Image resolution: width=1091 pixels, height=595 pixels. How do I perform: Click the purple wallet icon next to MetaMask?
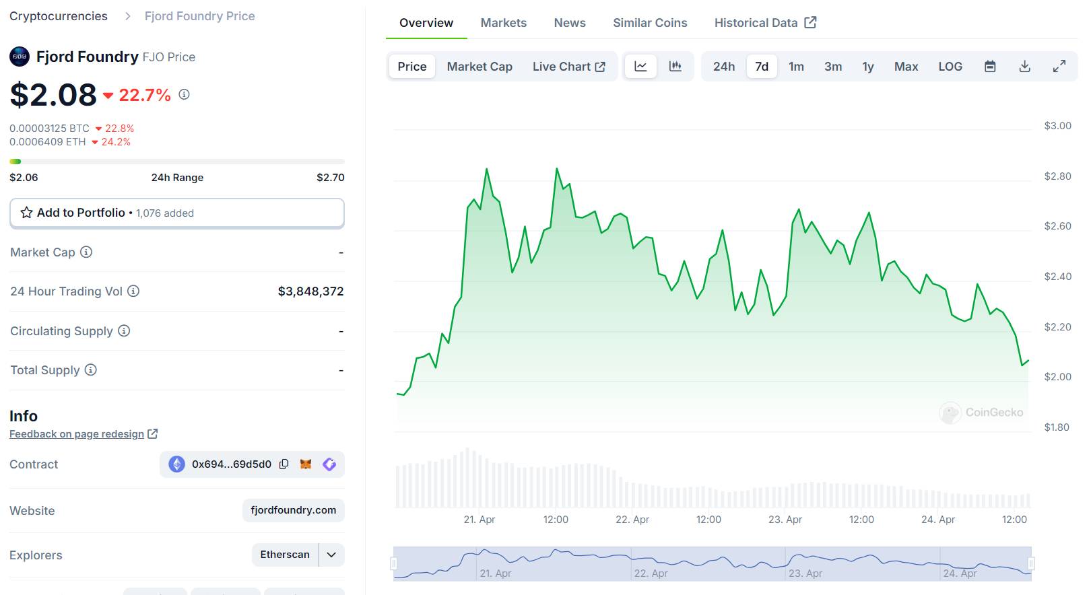tap(329, 464)
